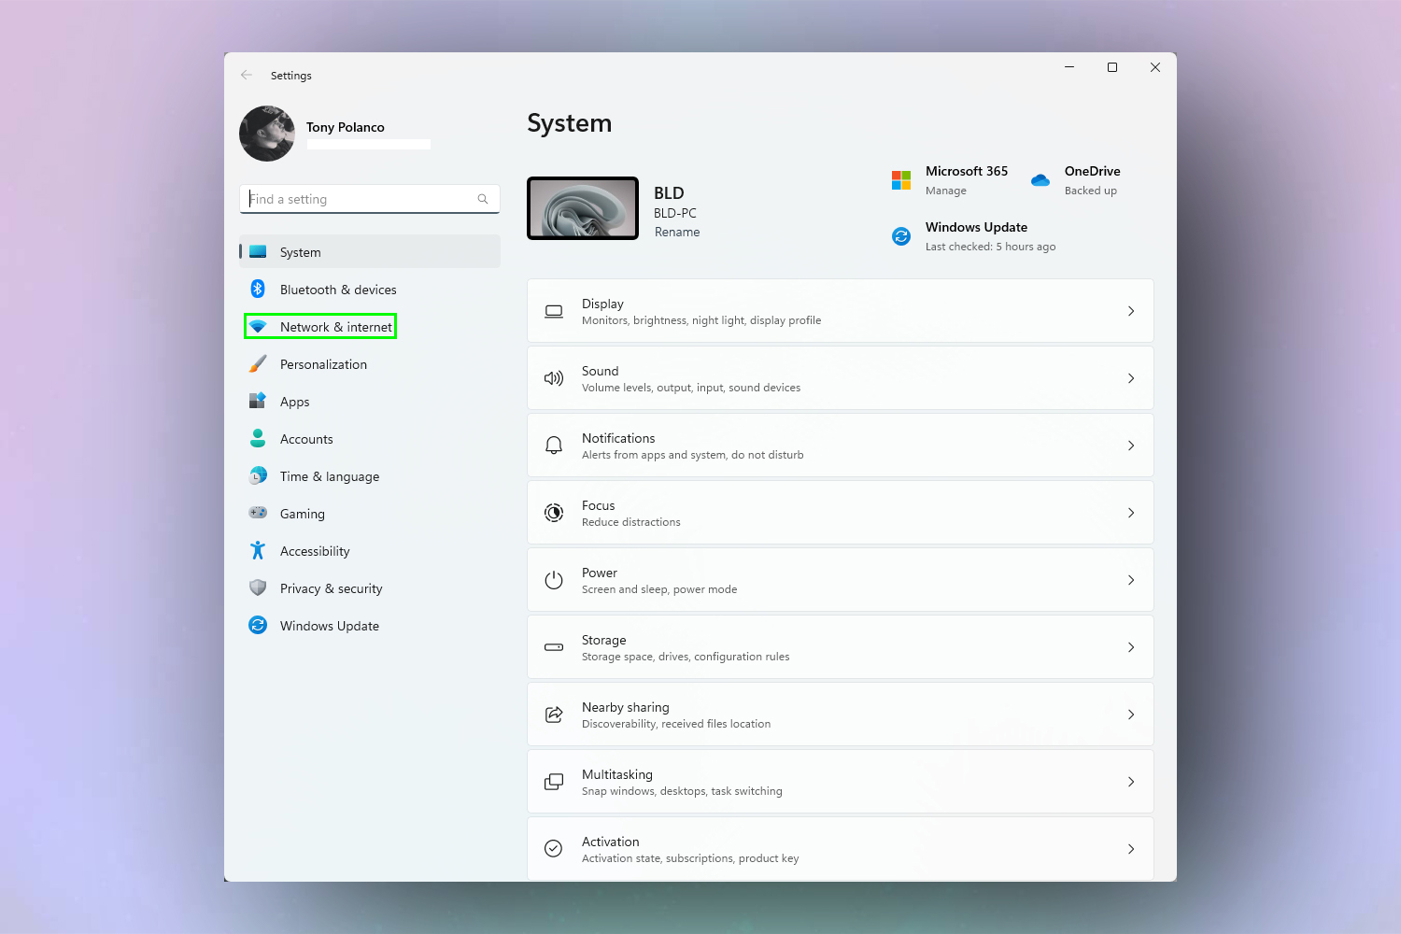Click the desktop wallpaper thumbnail
This screenshot has height=934, width=1401.
[x=583, y=208]
